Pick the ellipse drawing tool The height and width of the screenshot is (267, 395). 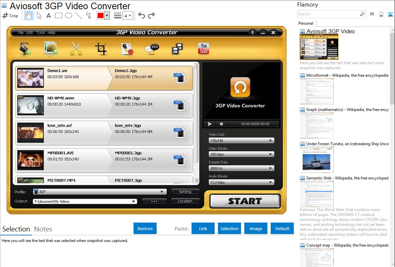[69, 15]
